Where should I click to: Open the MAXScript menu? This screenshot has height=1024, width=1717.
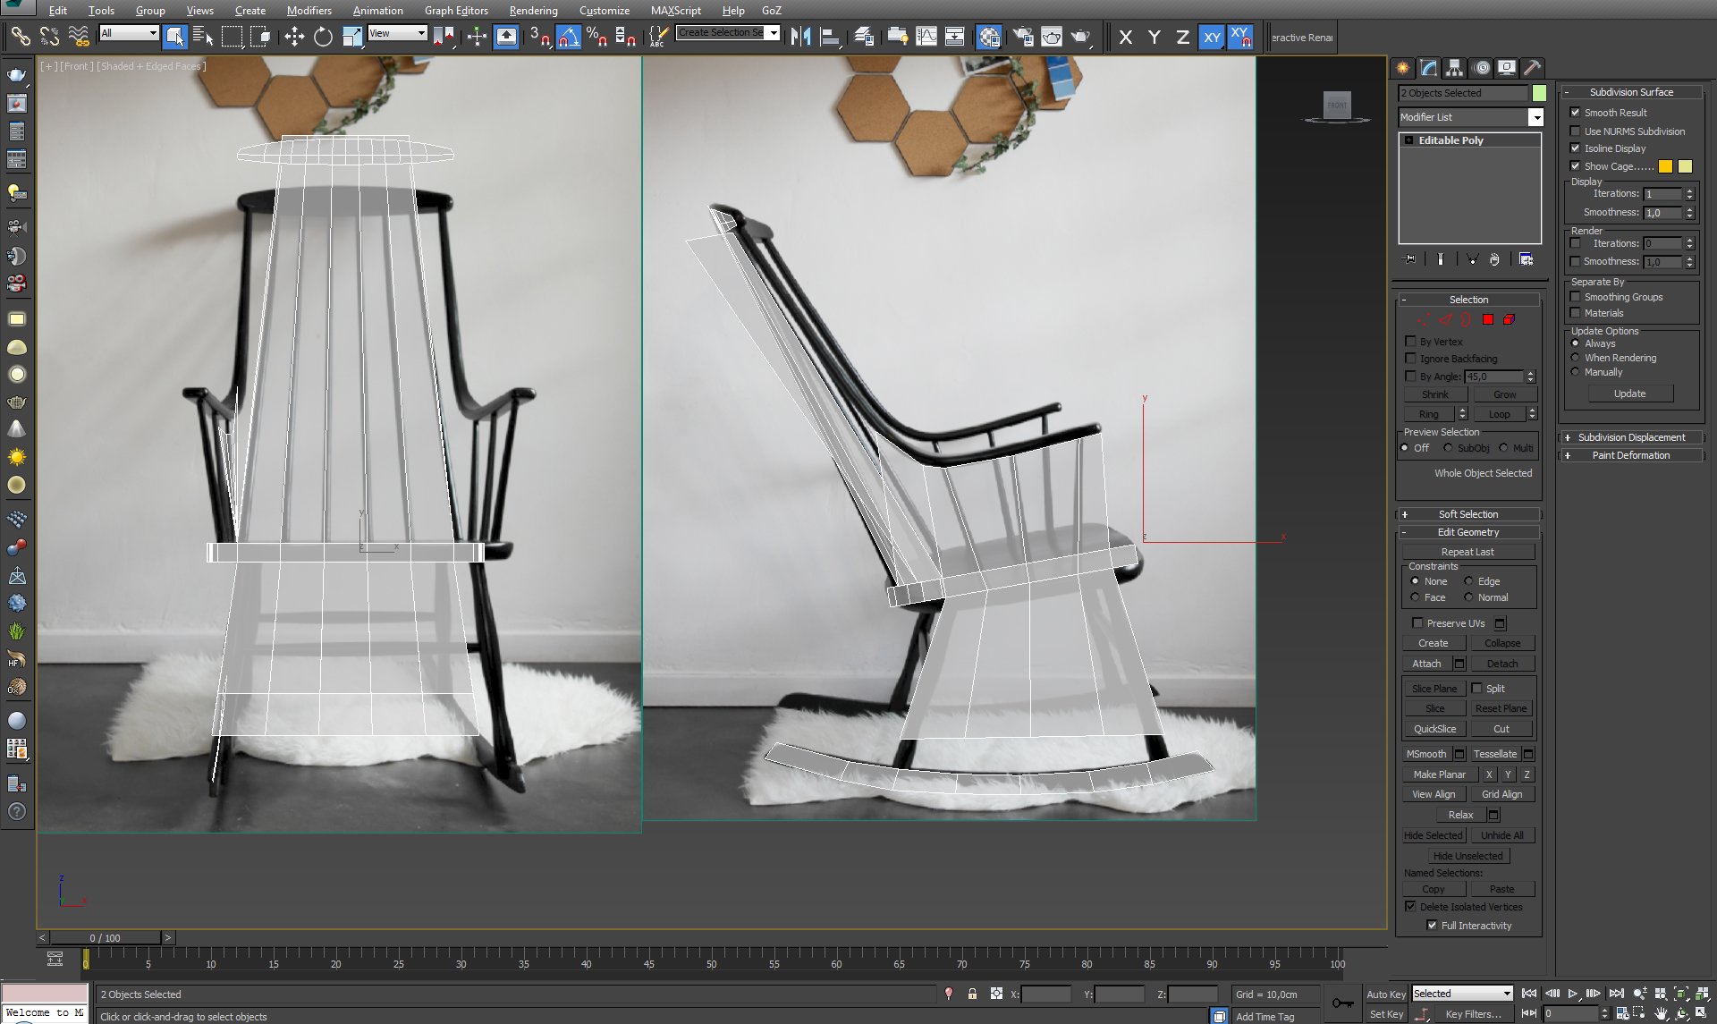click(675, 11)
